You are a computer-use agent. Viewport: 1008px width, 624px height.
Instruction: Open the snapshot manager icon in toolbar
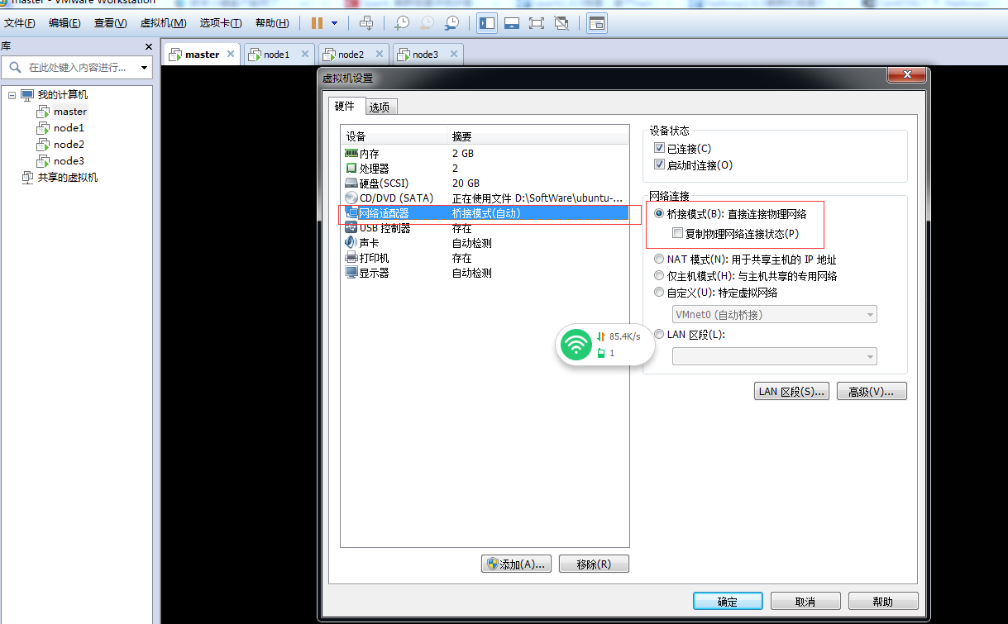(x=451, y=23)
